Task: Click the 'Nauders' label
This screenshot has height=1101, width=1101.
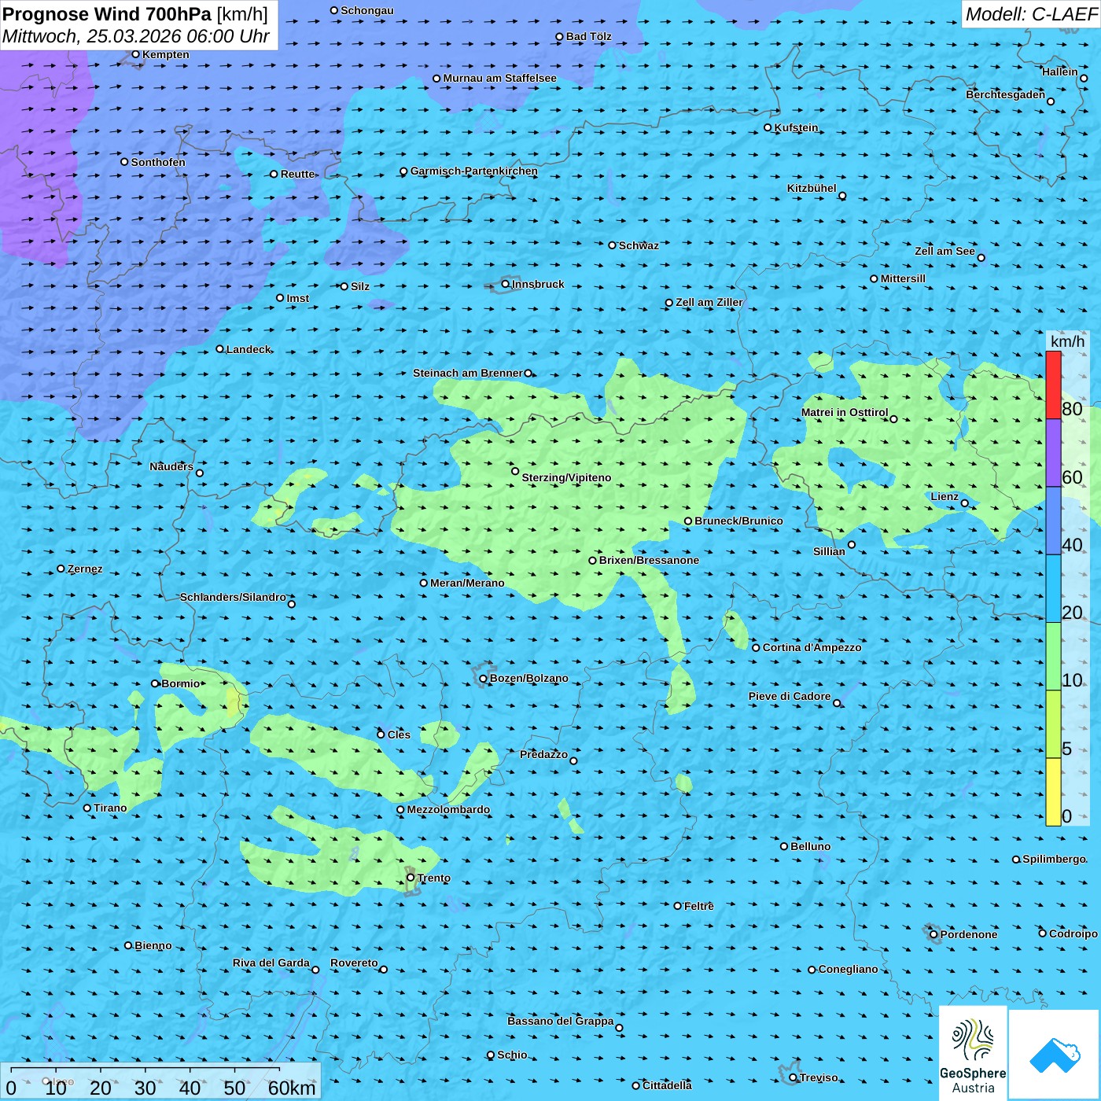Action: pyautogui.click(x=171, y=466)
